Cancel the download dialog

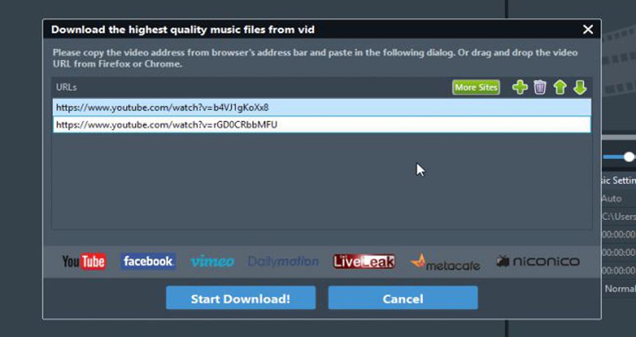coord(403,298)
